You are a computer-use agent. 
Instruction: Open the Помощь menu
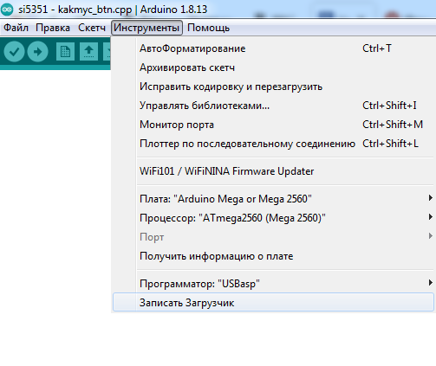pyautogui.click(x=209, y=28)
